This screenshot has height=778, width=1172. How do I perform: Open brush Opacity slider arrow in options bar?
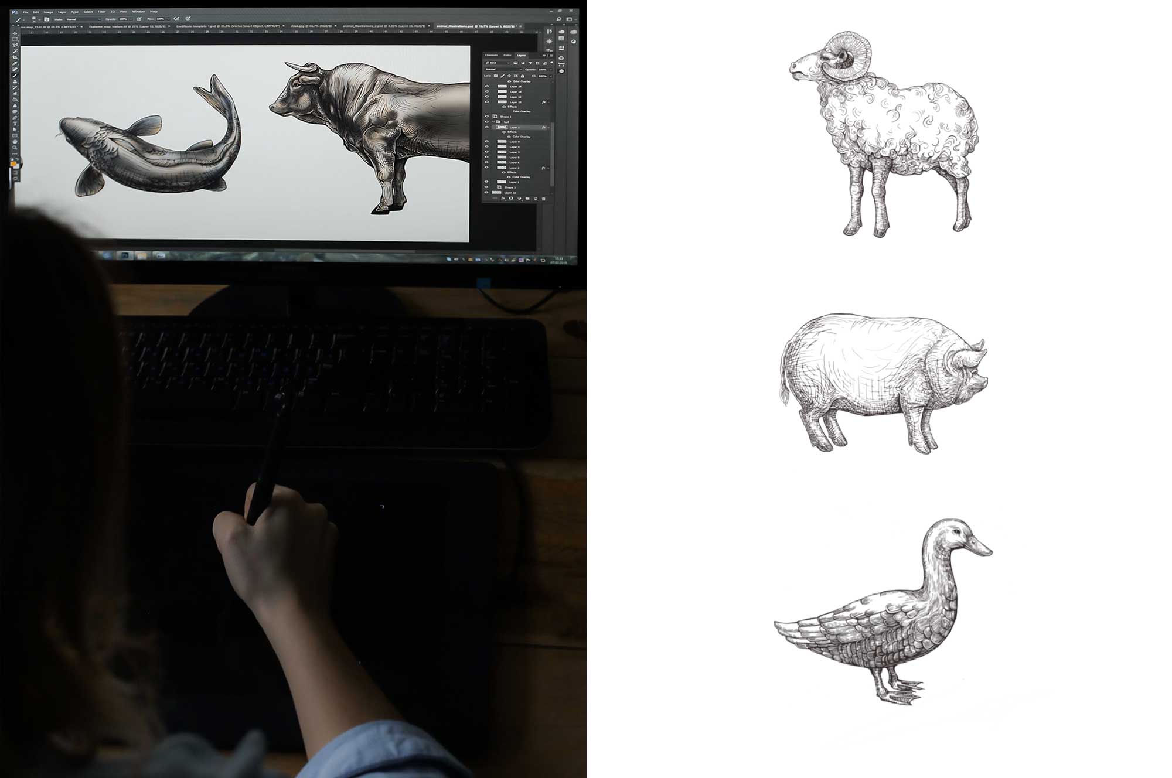(131, 19)
